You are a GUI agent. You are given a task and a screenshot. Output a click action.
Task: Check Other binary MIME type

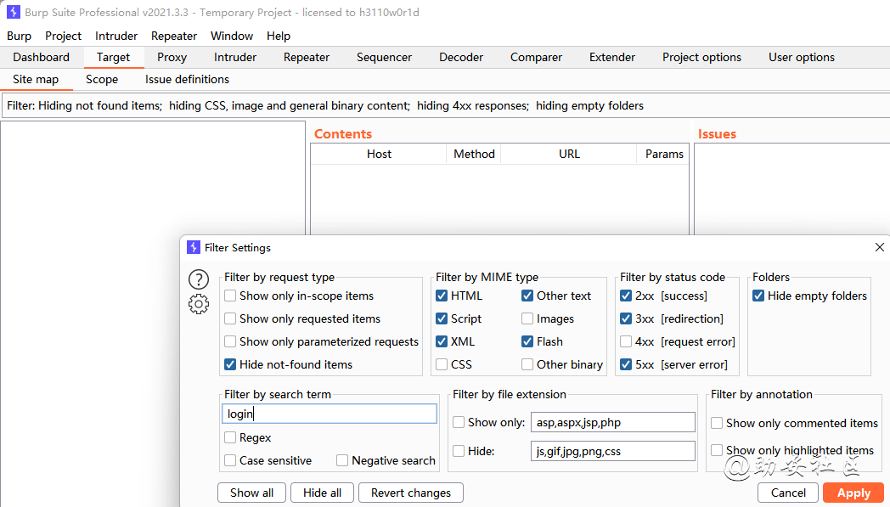527,364
